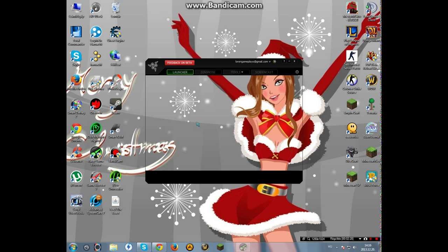This screenshot has height=252, width=448.
Task: Show hidden system tray icons
Action: (x=337, y=247)
